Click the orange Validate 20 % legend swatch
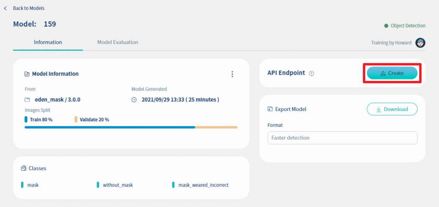This screenshot has width=439, height=207. [76, 120]
